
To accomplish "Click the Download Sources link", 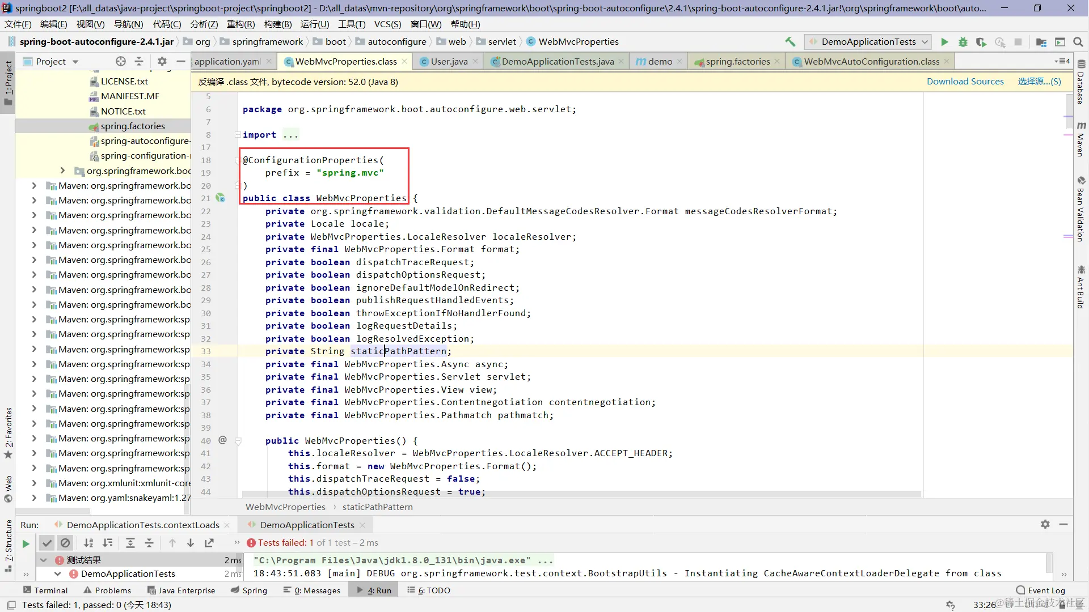I will [x=965, y=82].
